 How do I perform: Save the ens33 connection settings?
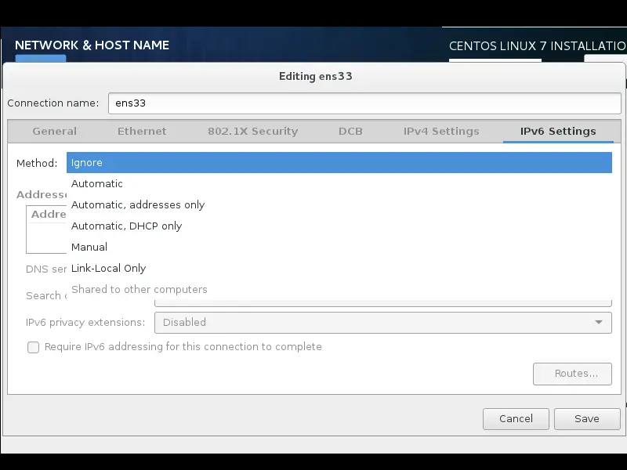pyautogui.click(x=587, y=419)
